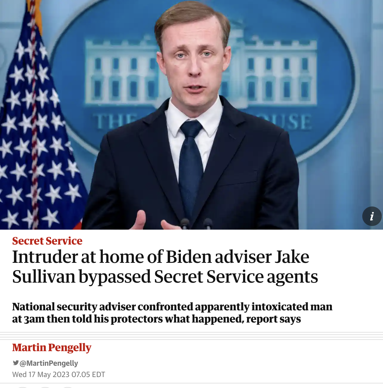Click the microphones at the bottom of the photo
Image resolution: width=383 pixels, height=388 pixels.
click(196, 224)
